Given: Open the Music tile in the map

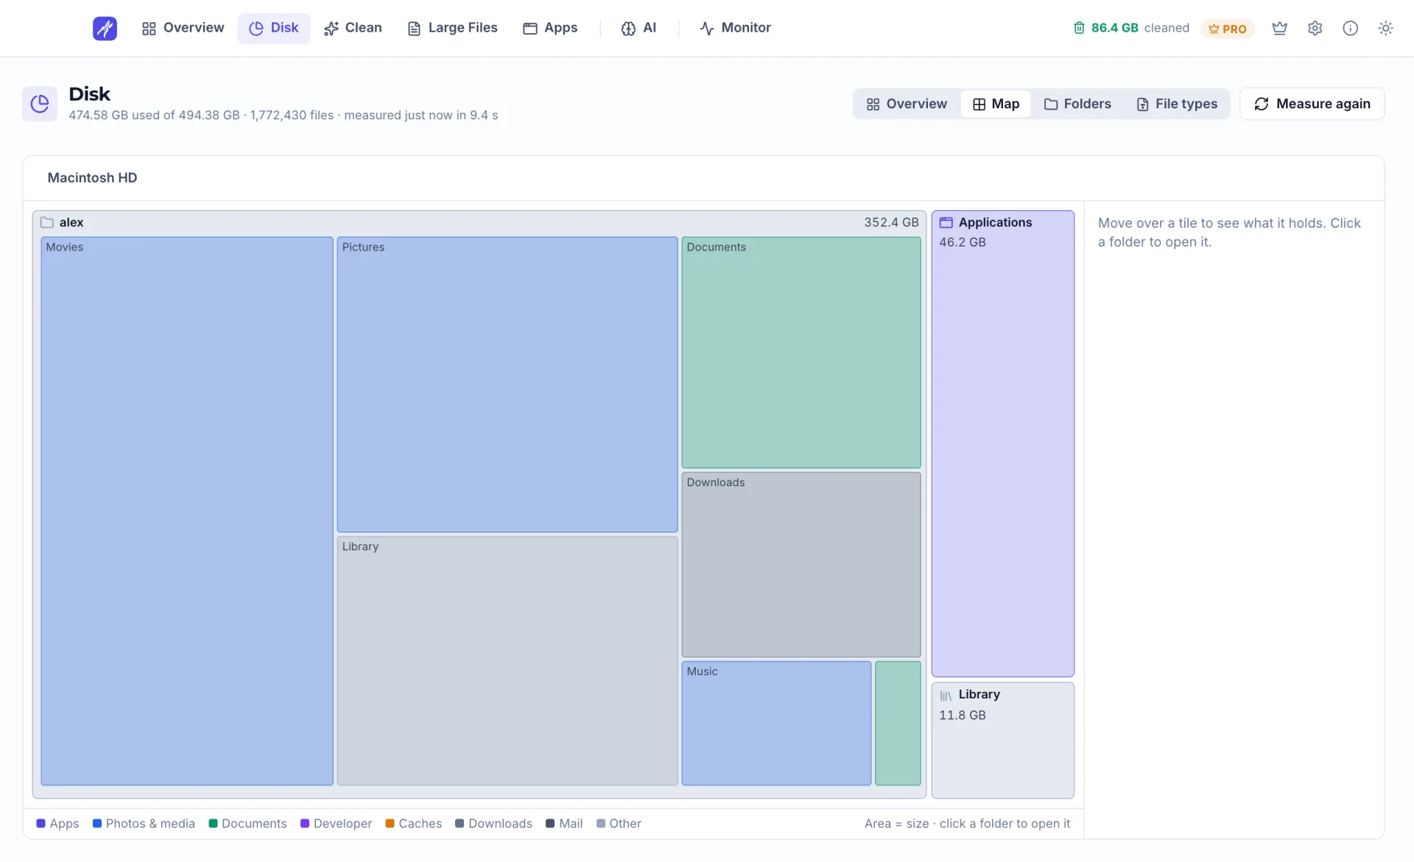Looking at the screenshot, I should click(x=776, y=723).
